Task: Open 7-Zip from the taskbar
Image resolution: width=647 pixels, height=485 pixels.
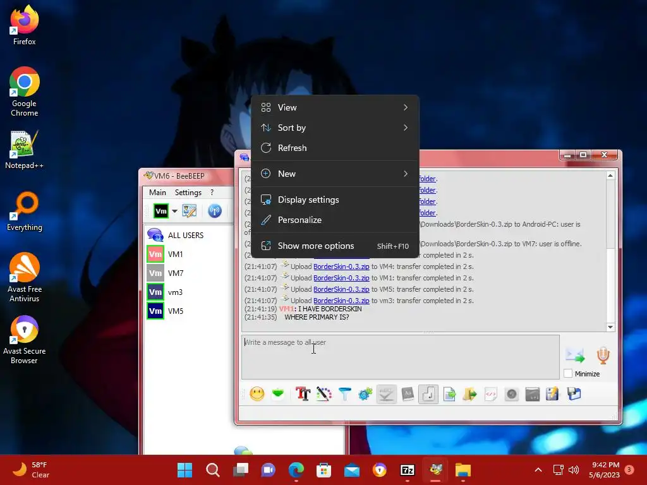Action: tap(408, 470)
